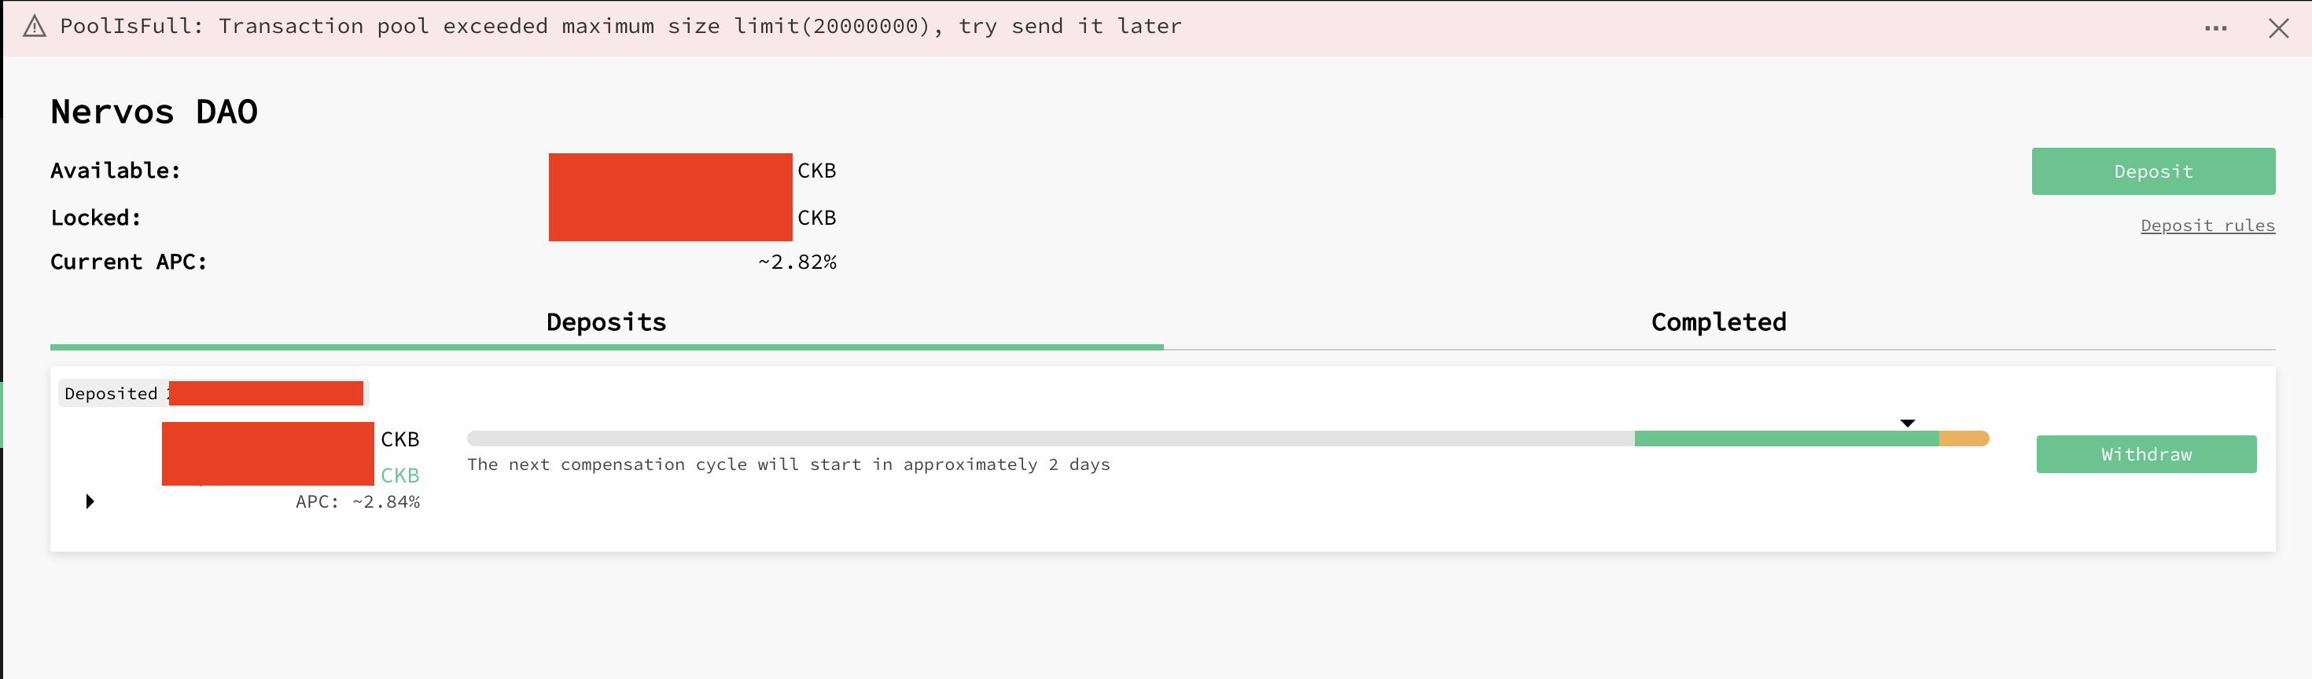Open the Deposit rules link
The height and width of the screenshot is (679, 2312).
(x=2208, y=225)
